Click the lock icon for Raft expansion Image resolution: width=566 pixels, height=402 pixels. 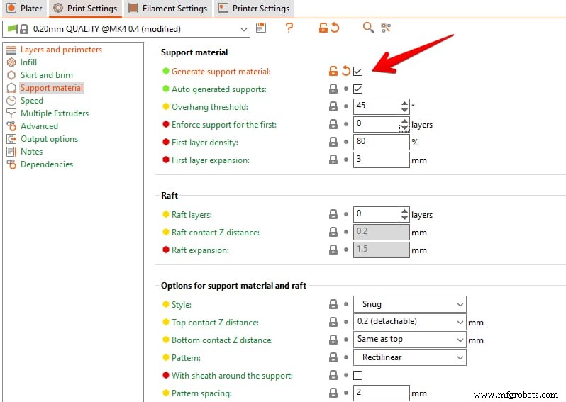point(333,250)
